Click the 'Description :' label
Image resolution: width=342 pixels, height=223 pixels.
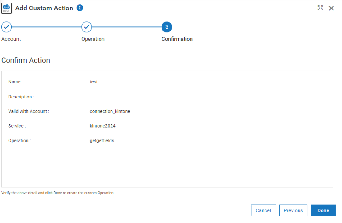click(x=21, y=97)
